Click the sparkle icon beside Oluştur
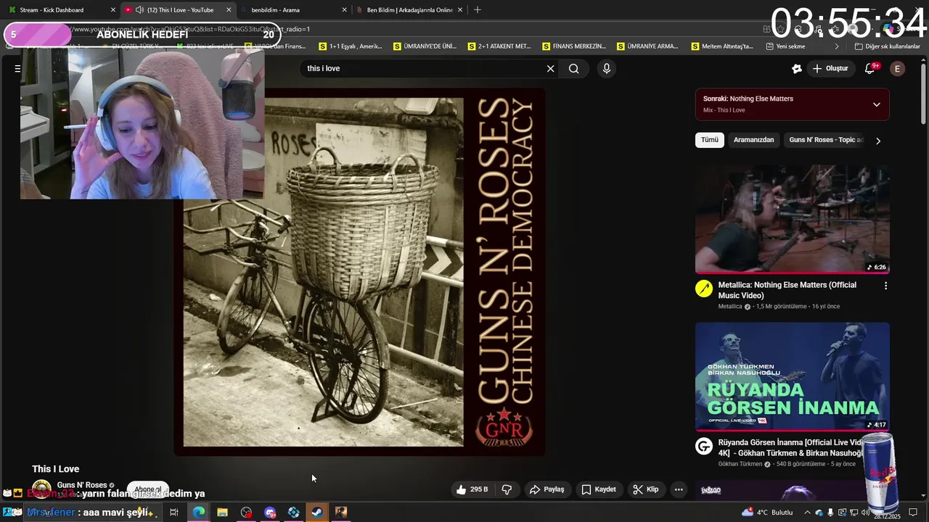 [796, 68]
